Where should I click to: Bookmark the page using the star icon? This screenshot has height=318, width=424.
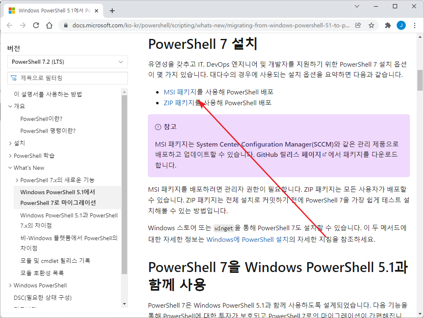[371, 25]
